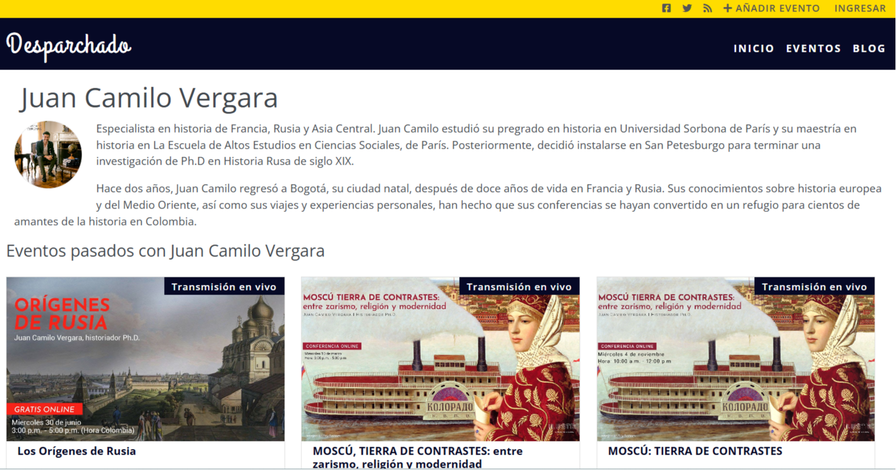
Task: Click the Añadir Evento link
Action: click(x=771, y=8)
